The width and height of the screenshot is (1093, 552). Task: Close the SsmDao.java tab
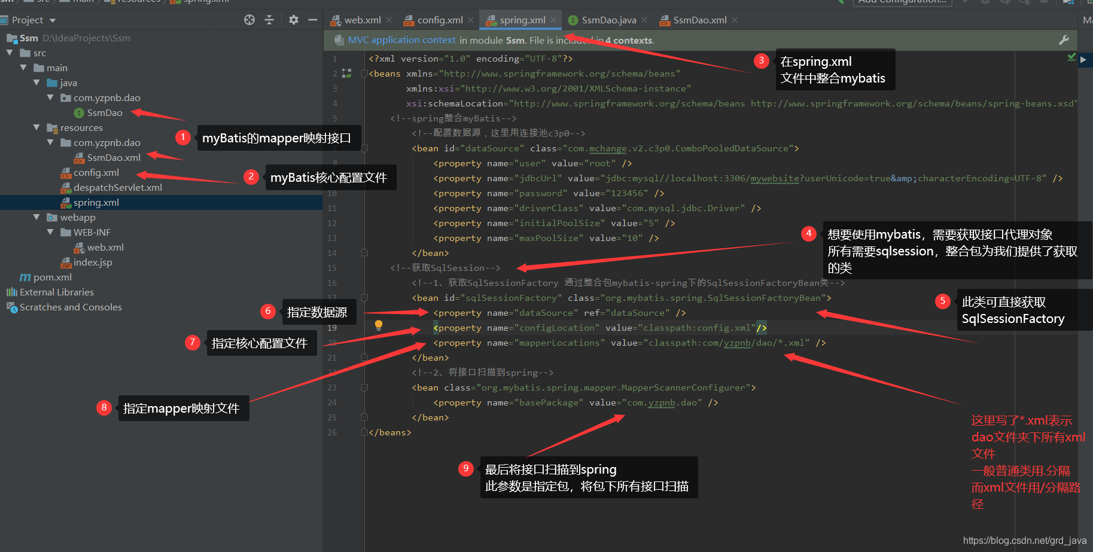pos(644,20)
